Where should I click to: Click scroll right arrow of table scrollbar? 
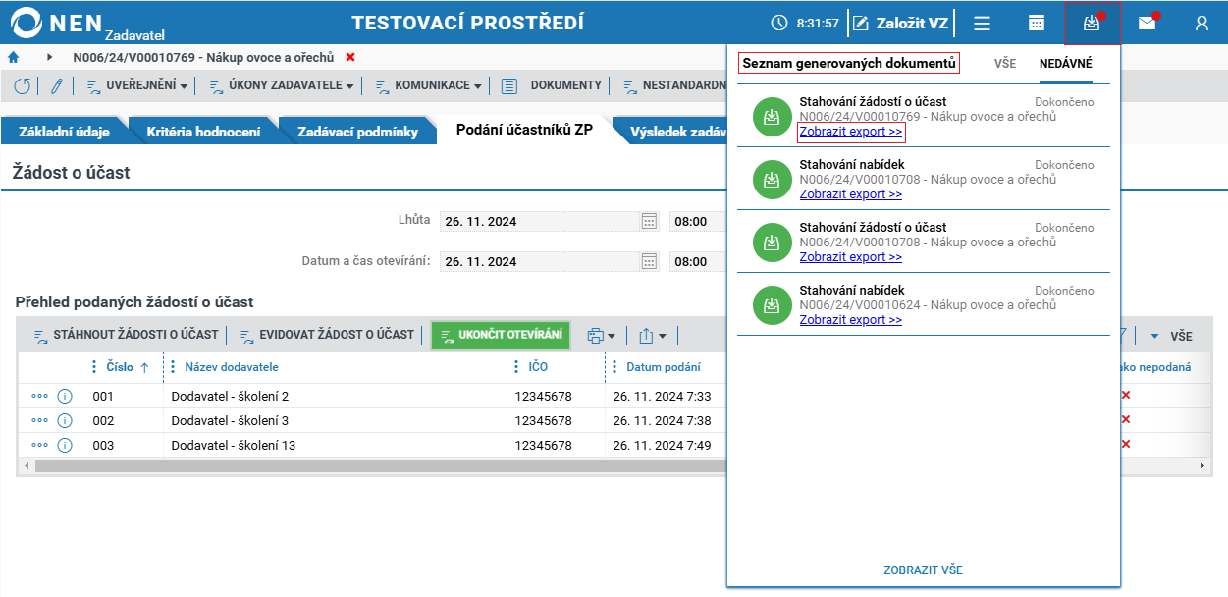point(1204,465)
